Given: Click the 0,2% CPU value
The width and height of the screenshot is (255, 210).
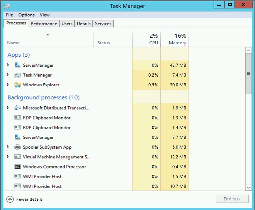Looking at the screenshot, I should pos(153,75).
